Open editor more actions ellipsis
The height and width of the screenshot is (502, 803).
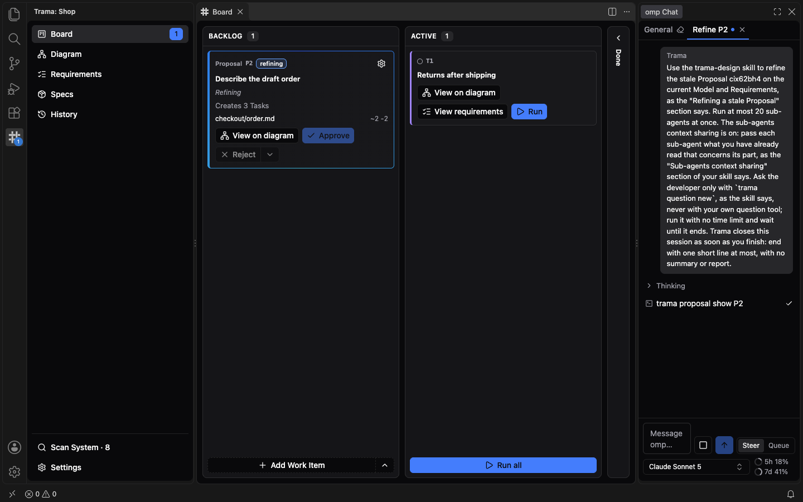[627, 12]
